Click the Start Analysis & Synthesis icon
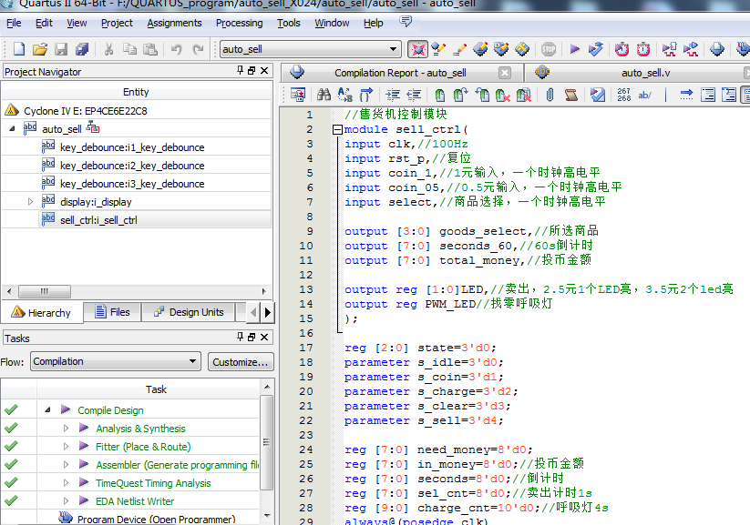The image size is (750, 525). [595, 49]
